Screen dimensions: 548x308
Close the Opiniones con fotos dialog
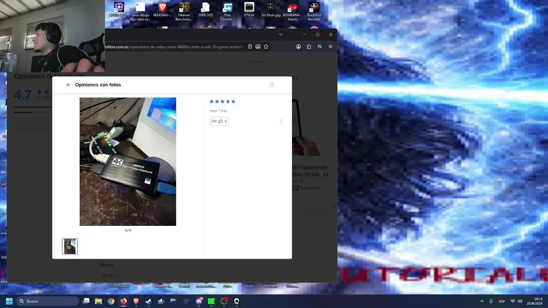[272, 85]
